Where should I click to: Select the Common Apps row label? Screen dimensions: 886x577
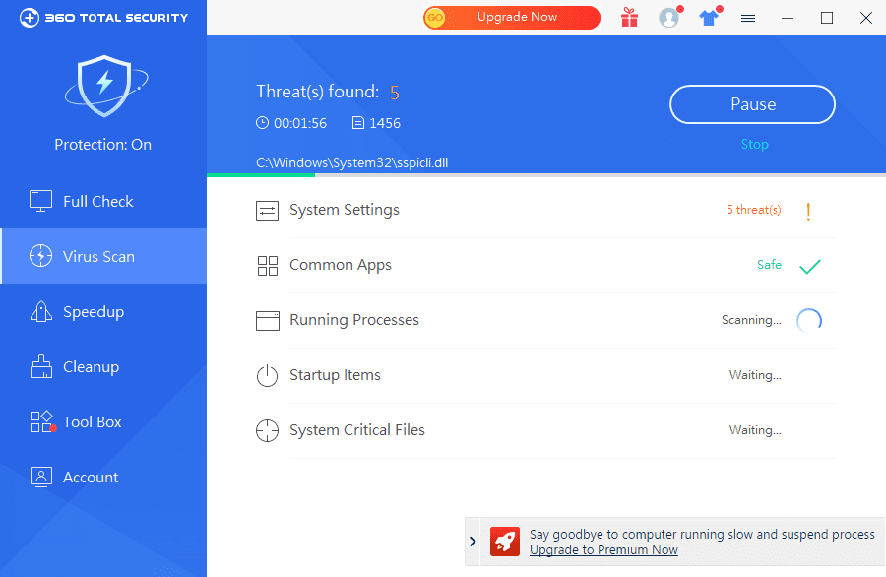[x=341, y=265]
